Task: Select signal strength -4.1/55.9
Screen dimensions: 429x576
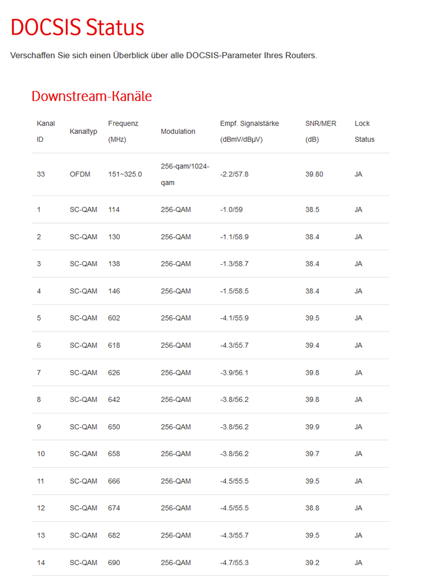Action: 234,318
